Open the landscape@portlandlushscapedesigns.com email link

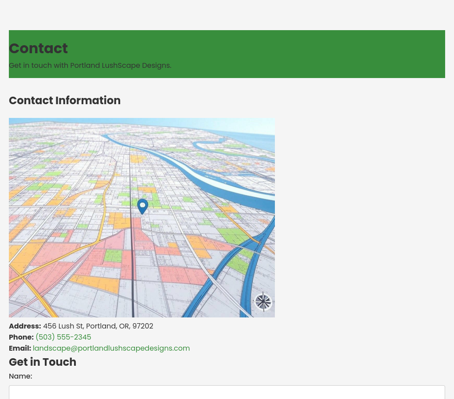[x=111, y=348]
